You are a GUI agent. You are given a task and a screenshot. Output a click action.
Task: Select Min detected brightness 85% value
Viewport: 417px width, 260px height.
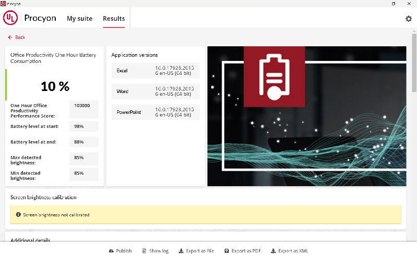[x=84, y=174]
